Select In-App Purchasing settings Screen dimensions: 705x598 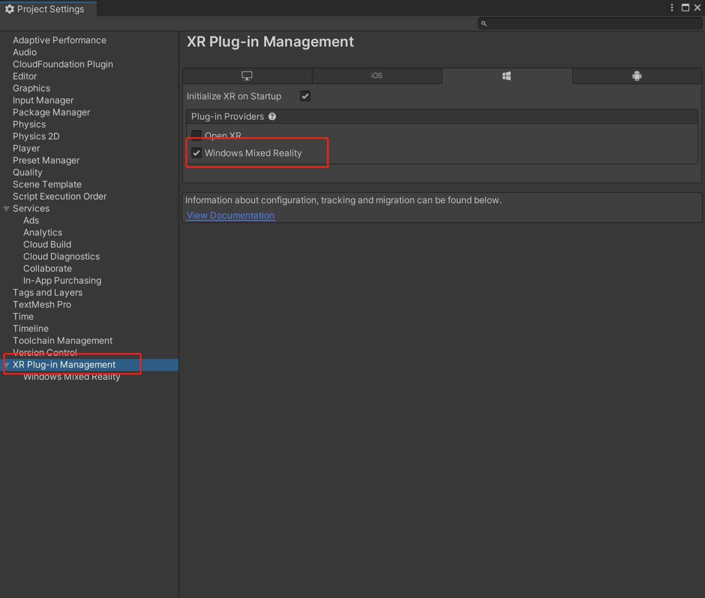pos(62,281)
